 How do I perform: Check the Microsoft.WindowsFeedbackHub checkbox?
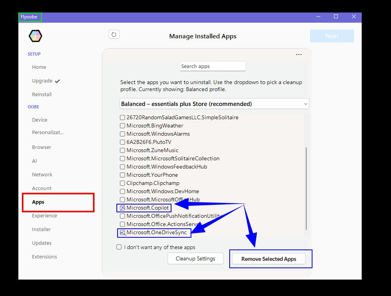click(x=122, y=167)
